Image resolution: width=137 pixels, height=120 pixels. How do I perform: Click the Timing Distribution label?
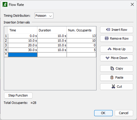tap(17, 16)
